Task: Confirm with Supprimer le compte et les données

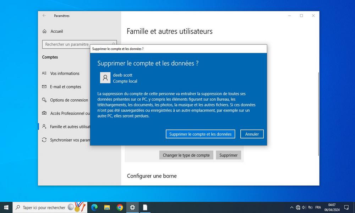Action: [x=200, y=134]
